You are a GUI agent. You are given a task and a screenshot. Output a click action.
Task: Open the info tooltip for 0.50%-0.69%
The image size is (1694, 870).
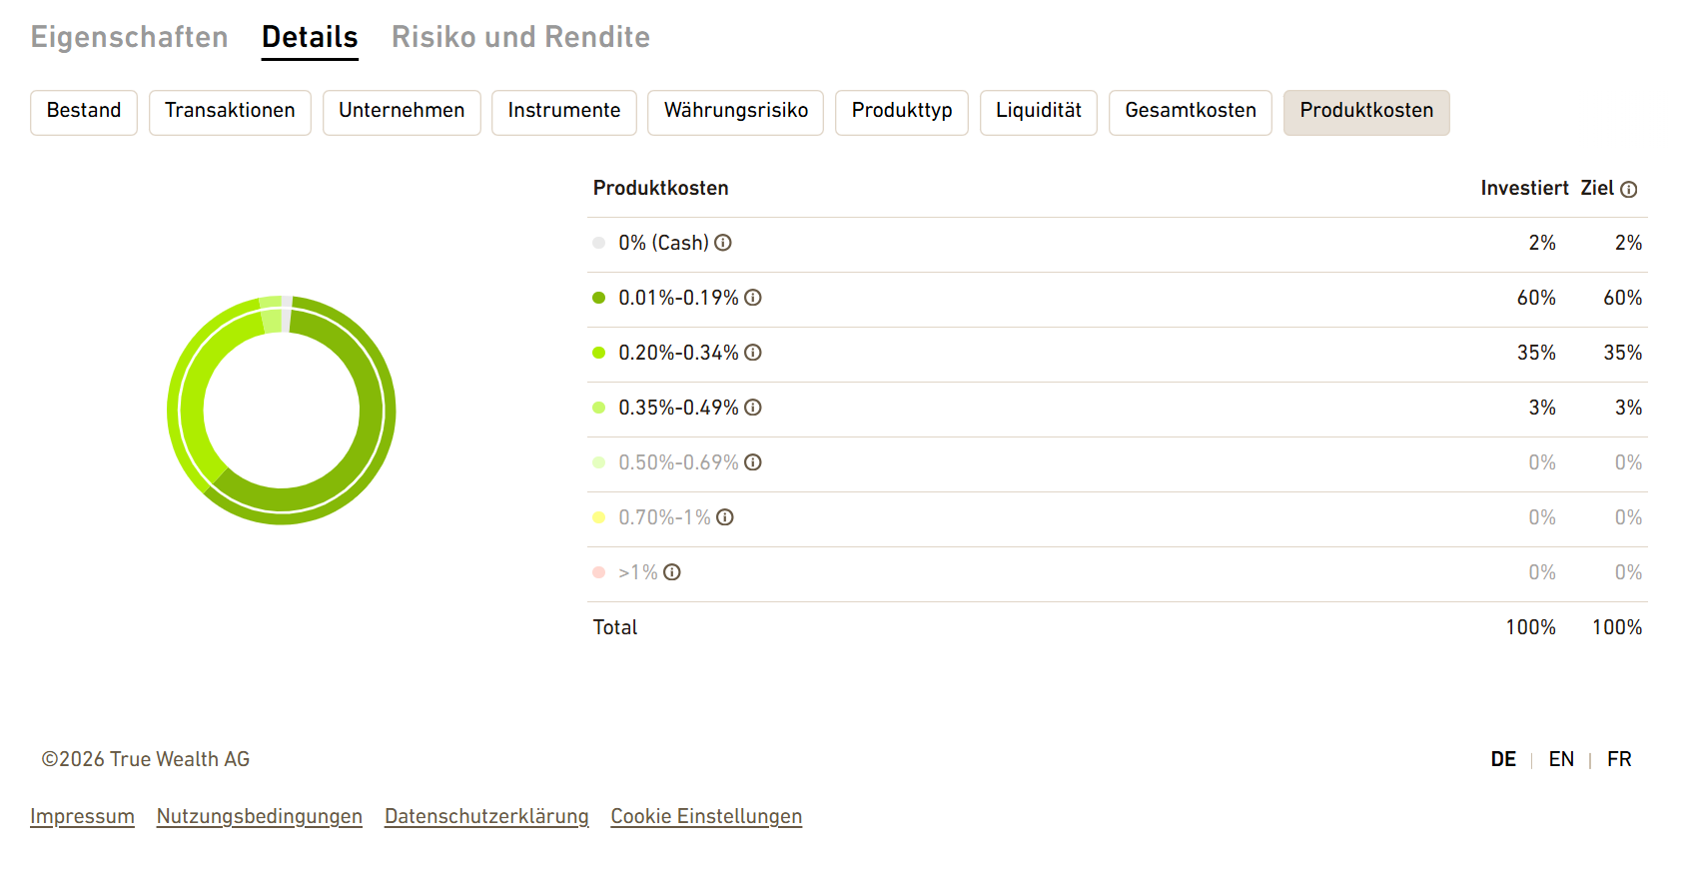pos(753,462)
